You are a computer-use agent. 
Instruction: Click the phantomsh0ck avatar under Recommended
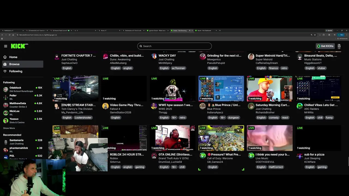click(x=5, y=150)
